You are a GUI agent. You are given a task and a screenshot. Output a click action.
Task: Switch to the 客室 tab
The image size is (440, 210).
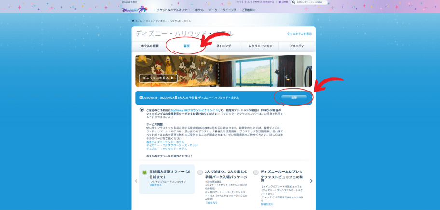click(x=187, y=46)
